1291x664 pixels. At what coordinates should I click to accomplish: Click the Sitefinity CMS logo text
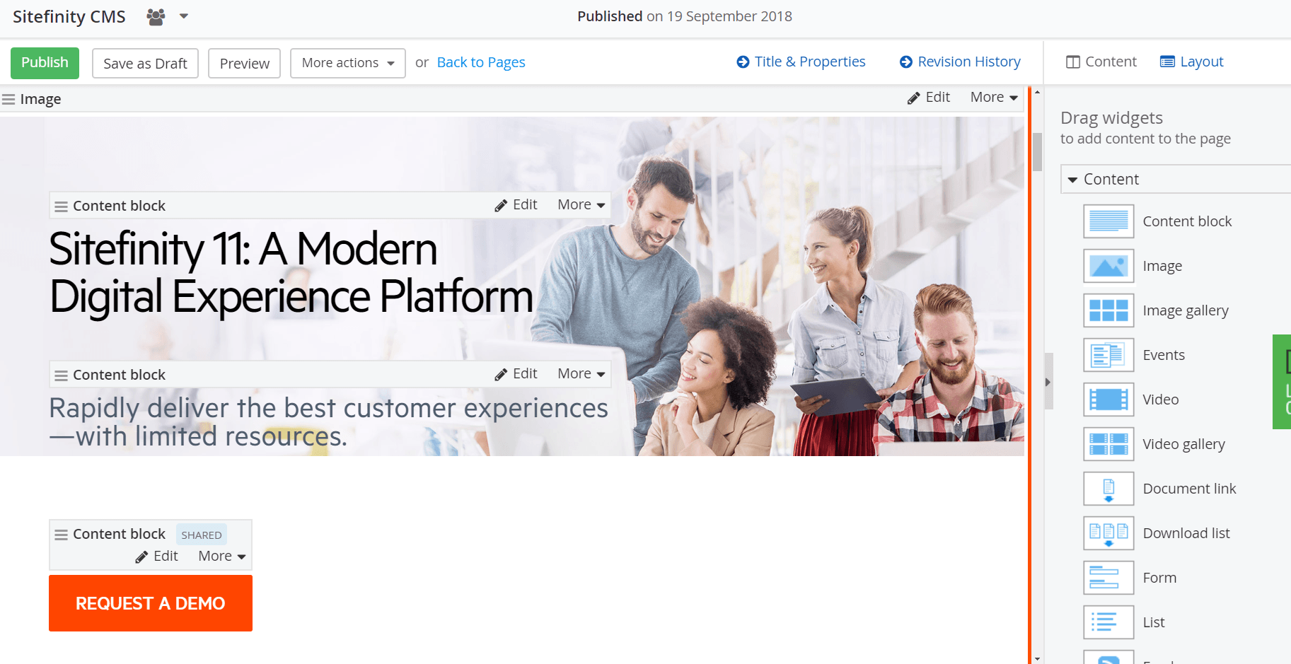[x=69, y=16]
